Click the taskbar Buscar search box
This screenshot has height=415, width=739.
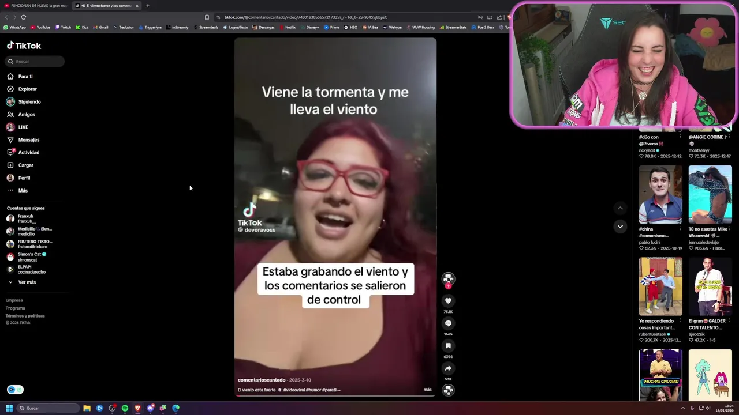click(x=48, y=408)
